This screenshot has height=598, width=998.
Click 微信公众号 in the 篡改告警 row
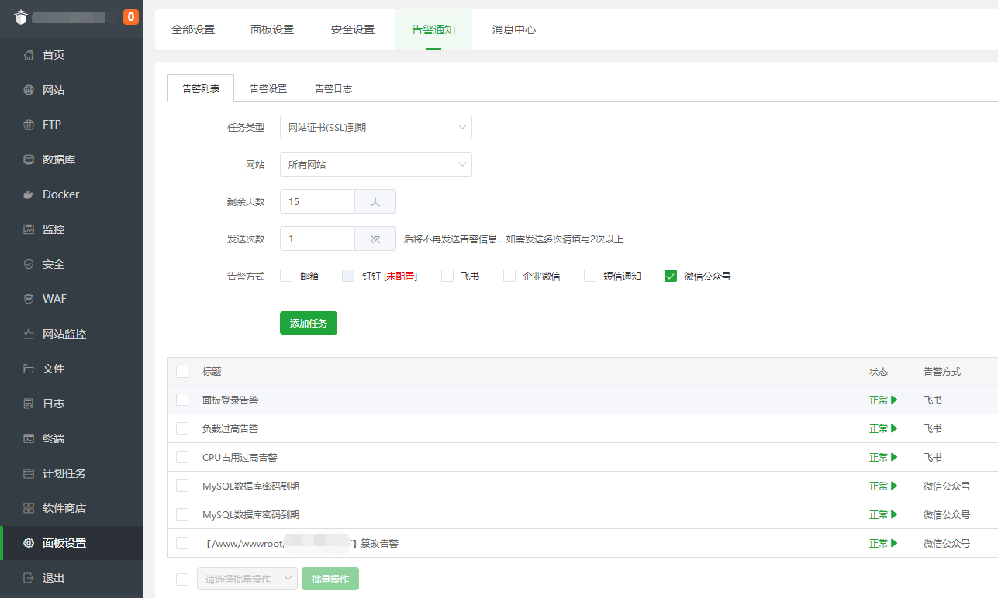[947, 543]
